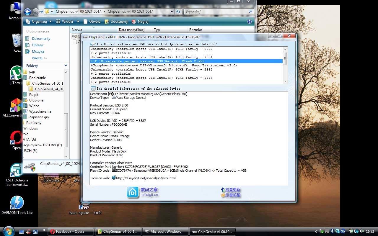Screen dimensions: 378x236
Task: Switch to Microsoft Windows taskbar button
Action: pyautogui.click(x=165, y=232)
